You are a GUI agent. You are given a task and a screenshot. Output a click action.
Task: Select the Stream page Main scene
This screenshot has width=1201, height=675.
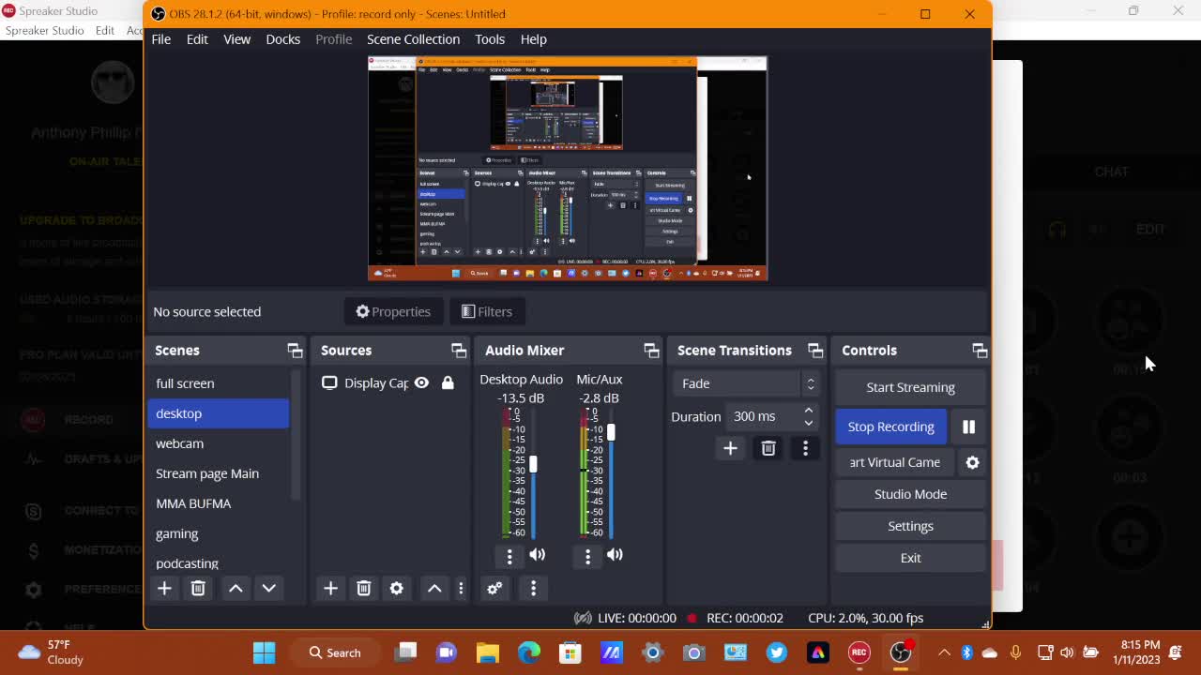(x=219, y=473)
